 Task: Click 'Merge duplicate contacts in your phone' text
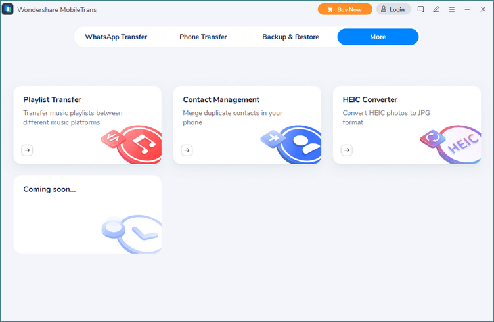233,118
